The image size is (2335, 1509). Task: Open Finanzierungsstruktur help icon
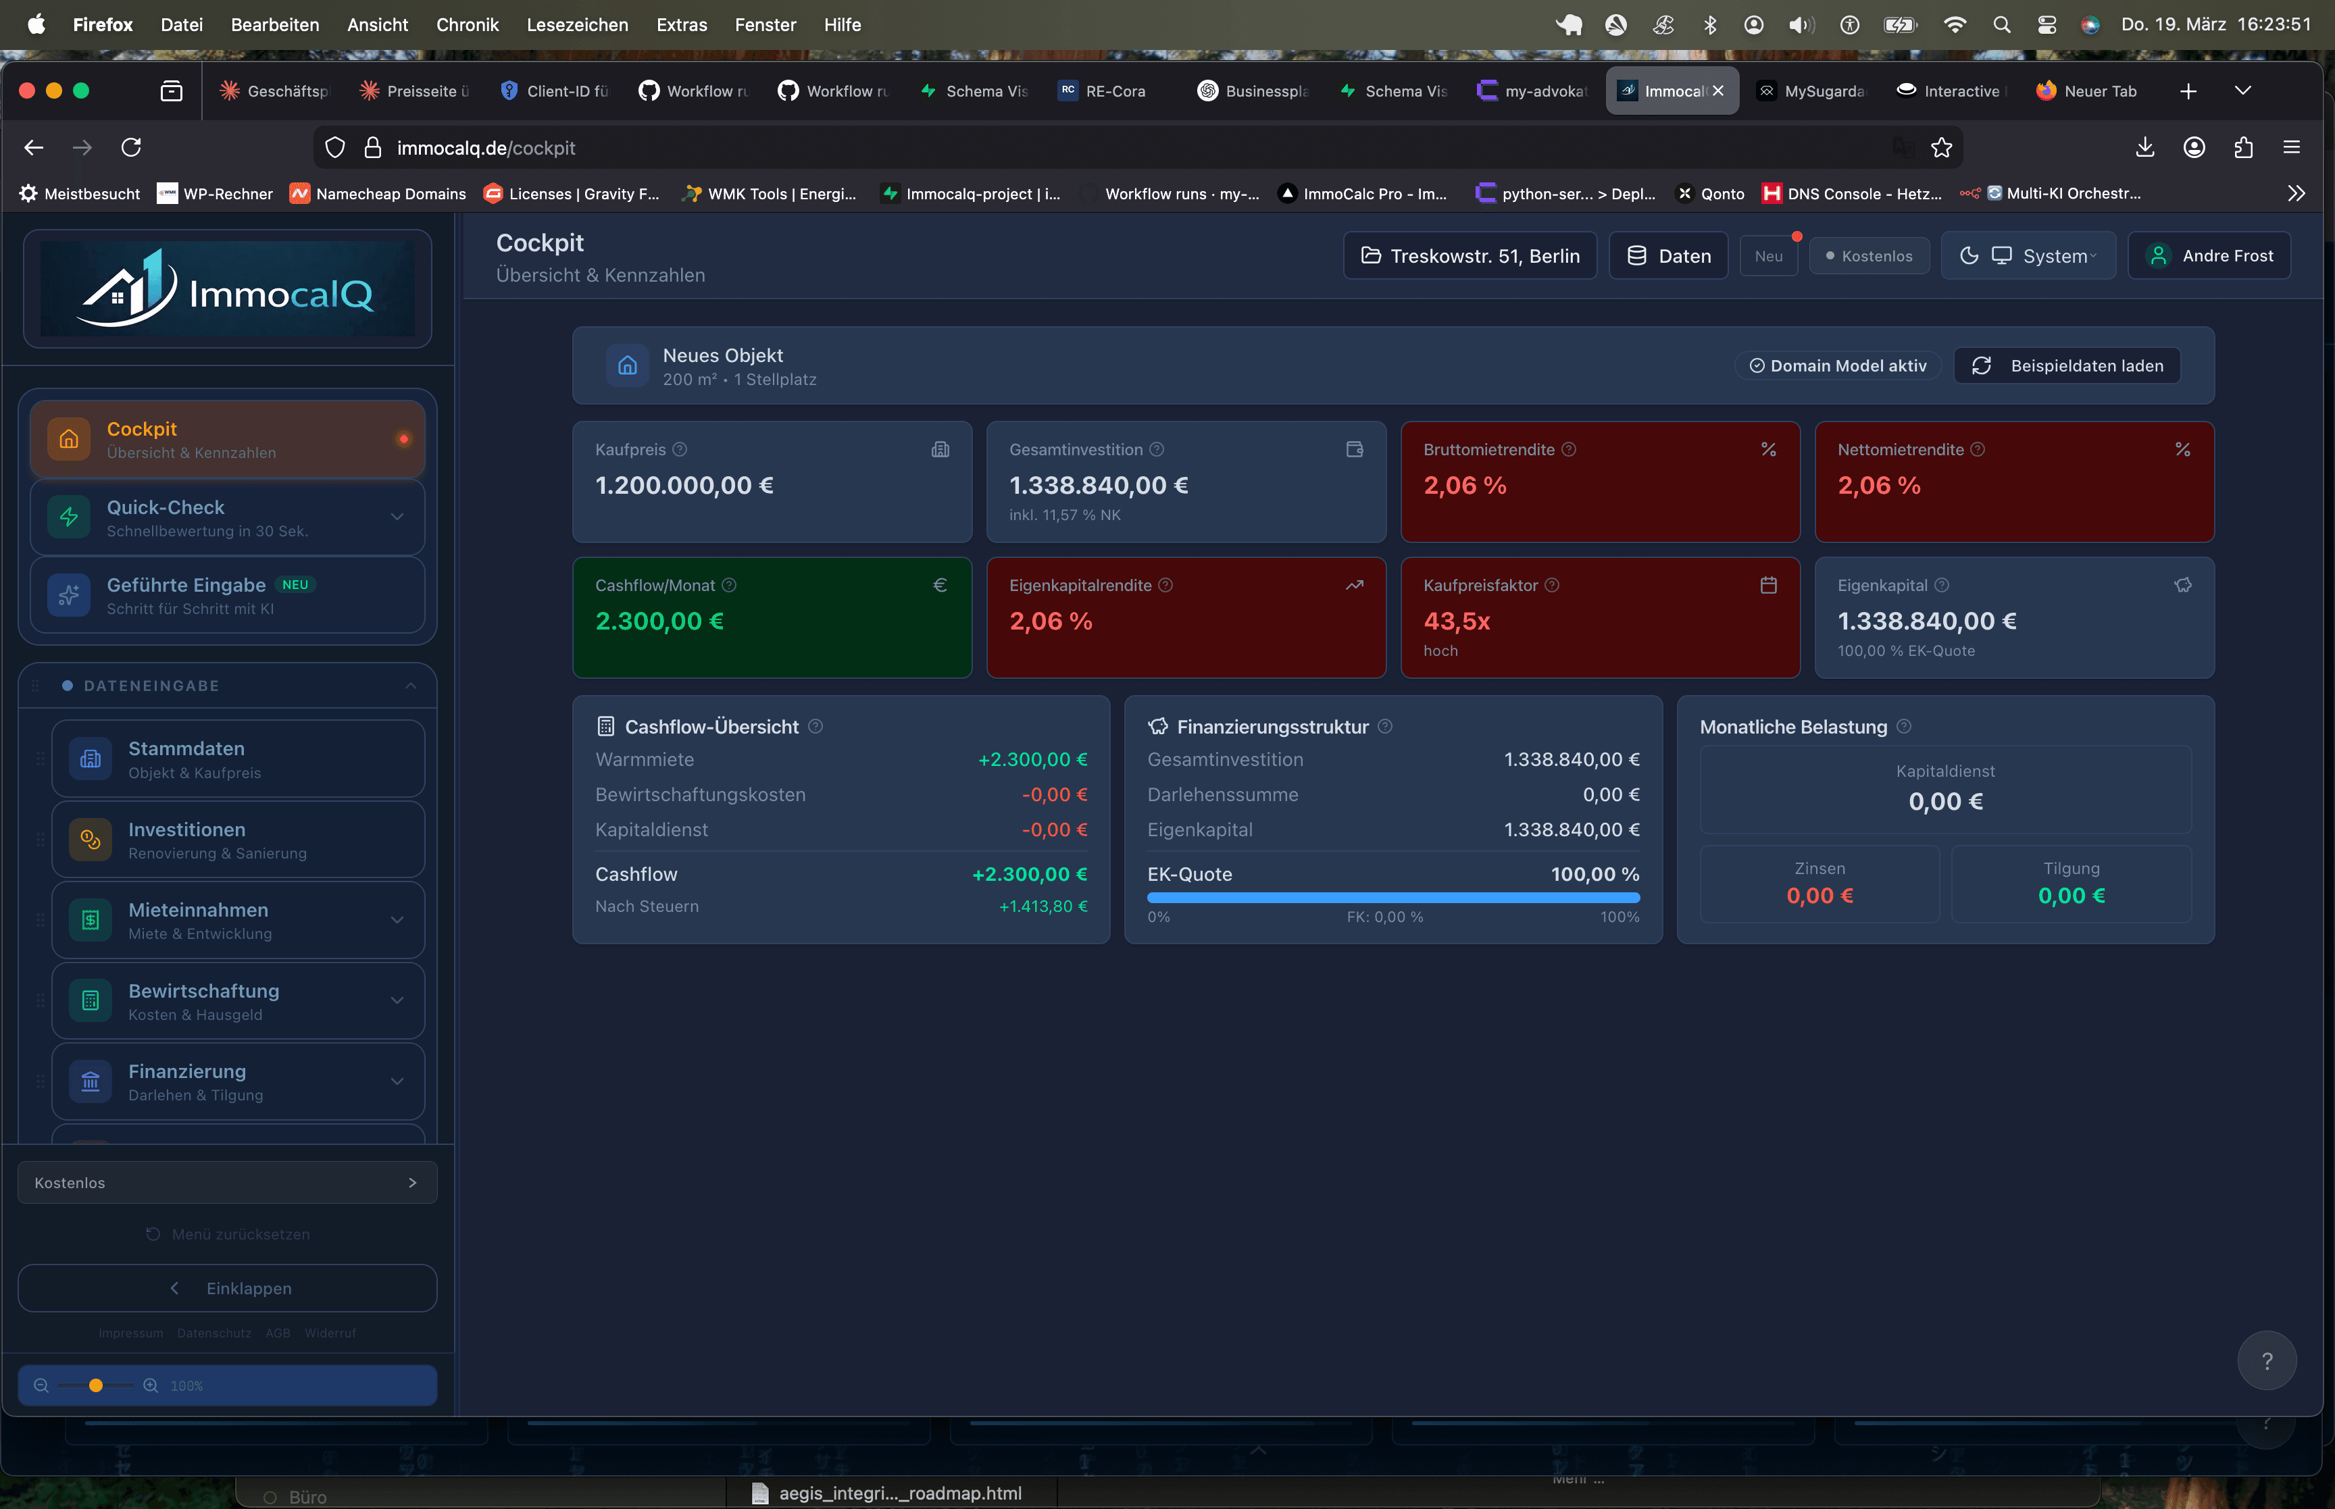(x=1384, y=726)
